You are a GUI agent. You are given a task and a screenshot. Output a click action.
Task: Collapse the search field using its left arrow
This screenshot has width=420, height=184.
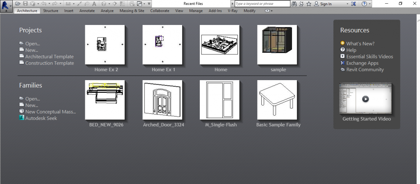coord(233,4)
